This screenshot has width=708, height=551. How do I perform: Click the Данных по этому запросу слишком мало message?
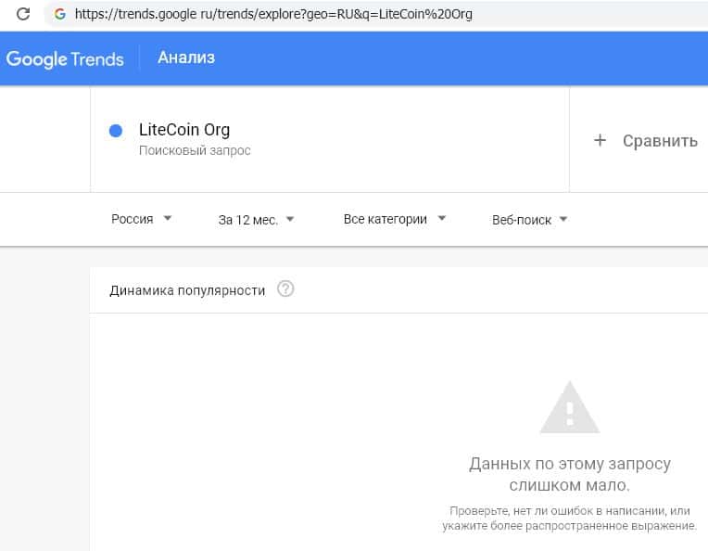(x=569, y=474)
